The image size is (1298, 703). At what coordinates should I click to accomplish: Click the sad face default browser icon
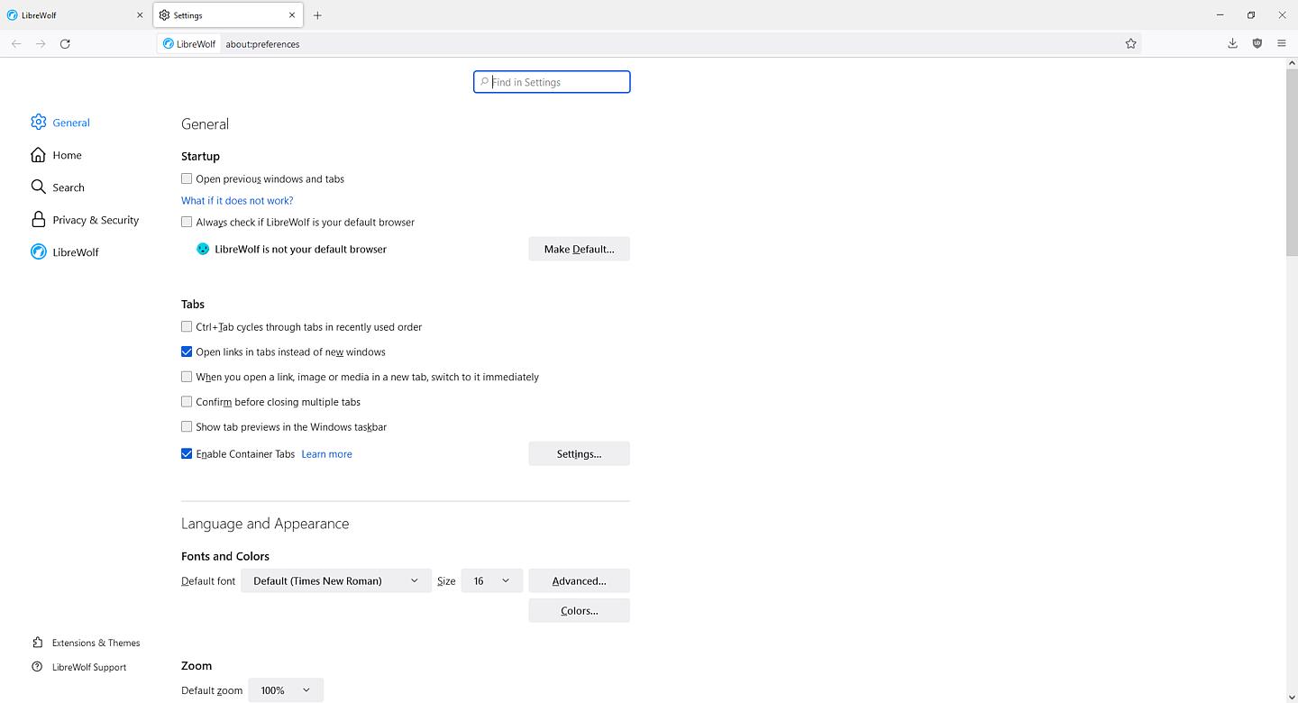pos(203,249)
